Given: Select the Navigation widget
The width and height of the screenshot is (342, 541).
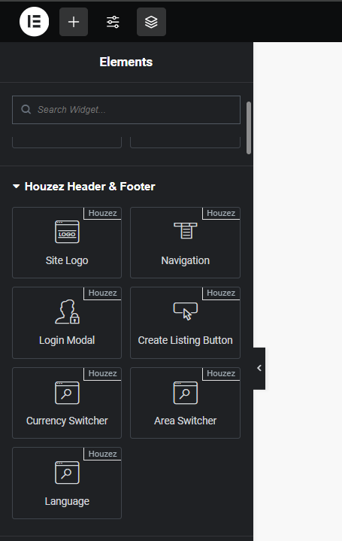Looking at the screenshot, I should tap(185, 242).
